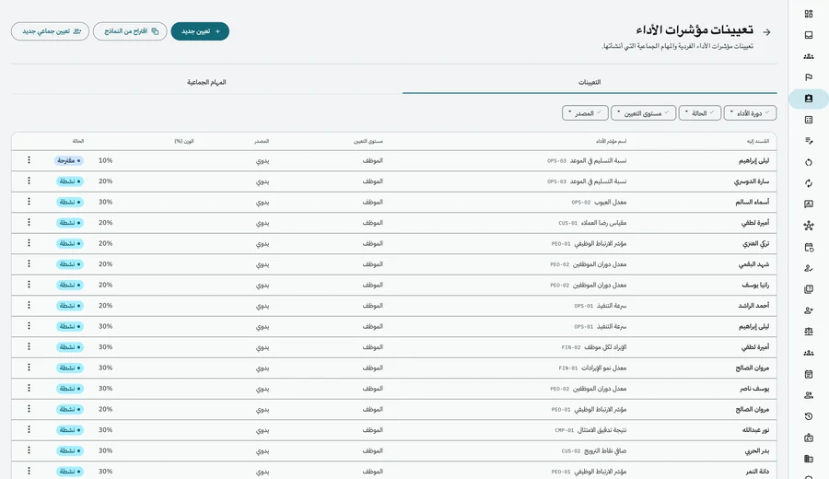Open row actions menu for أسماء السالم
The width and height of the screenshot is (829, 479).
[29, 202]
